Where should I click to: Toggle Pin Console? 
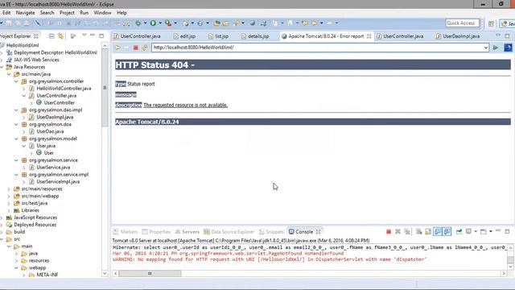pyautogui.click(x=459, y=232)
